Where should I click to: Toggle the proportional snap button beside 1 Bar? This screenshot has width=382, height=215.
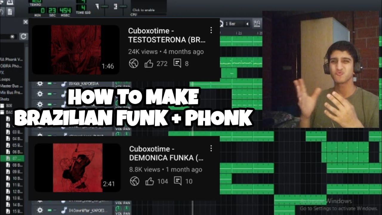pos(256,24)
